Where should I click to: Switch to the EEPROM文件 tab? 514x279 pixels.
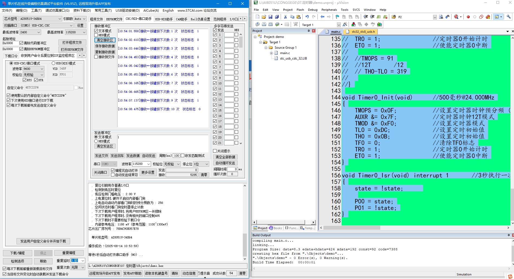(114, 19)
